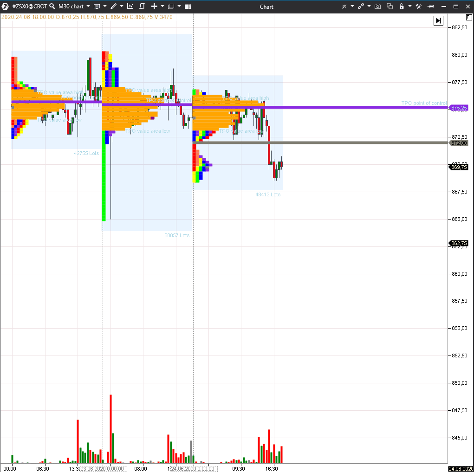474x472 pixels.
Task: Click the purple 875,25 price label
Action: click(459, 108)
